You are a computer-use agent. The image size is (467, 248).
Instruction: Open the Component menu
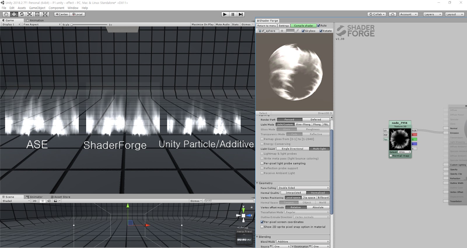pos(56,8)
